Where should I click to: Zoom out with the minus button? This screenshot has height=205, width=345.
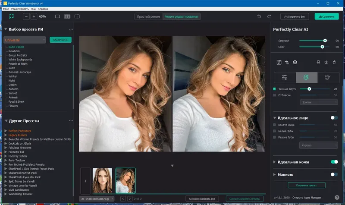(x=26, y=16)
